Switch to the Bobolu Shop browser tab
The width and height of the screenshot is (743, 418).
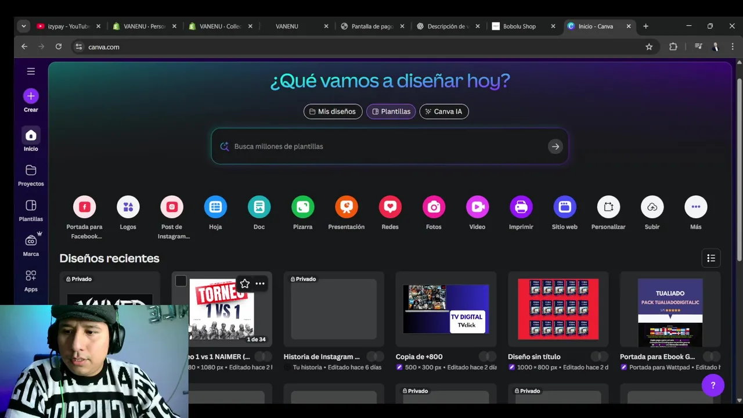[x=523, y=26]
